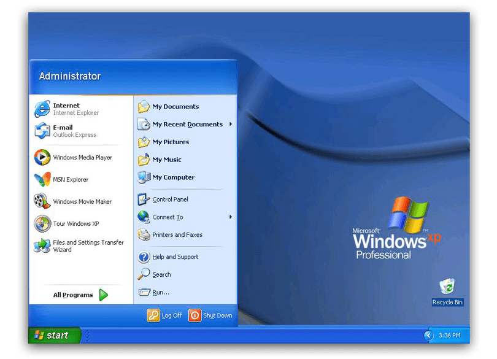Click the Search magnifier icon
Image resolution: width=497 pixels, height=359 pixels.
pyautogui.click(x=144, y=274)
